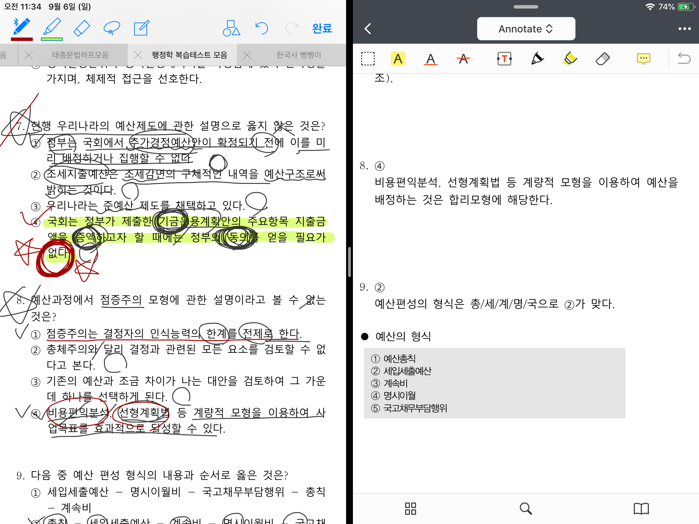The image size is (699, 524).
Task: Go back with the left chevron
Action: pyautogui.click(x=368, y=29)
